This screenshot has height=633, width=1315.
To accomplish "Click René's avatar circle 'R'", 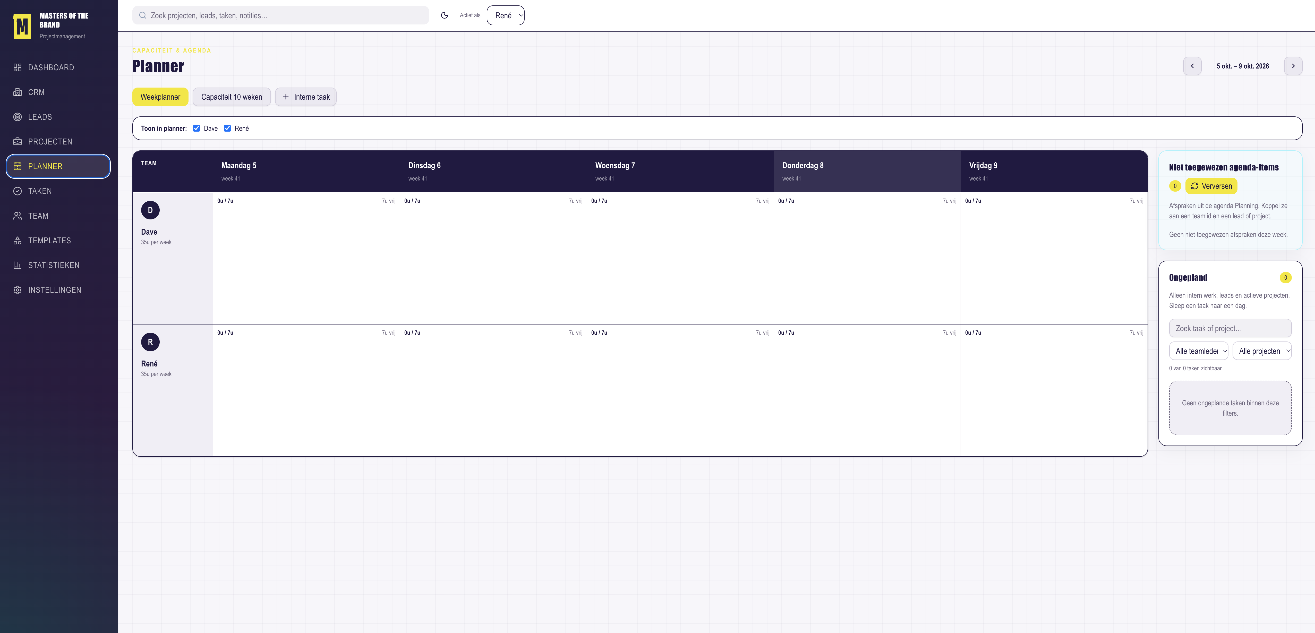I will click(150, 342).
